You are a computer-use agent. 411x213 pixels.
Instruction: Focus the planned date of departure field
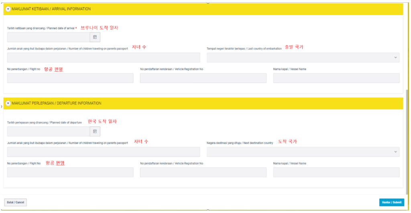pyautogui.click(x=48, y=131)
